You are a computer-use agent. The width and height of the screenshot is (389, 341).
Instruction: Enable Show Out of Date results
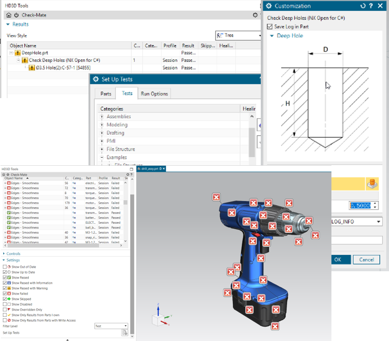(x=4, y=267)
